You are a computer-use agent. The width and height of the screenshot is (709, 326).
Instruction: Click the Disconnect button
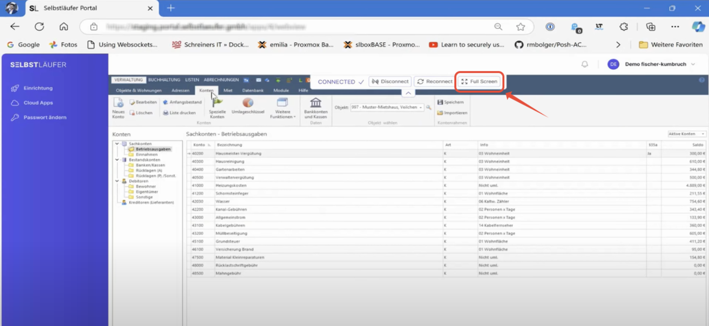click(x=390, y=82)
